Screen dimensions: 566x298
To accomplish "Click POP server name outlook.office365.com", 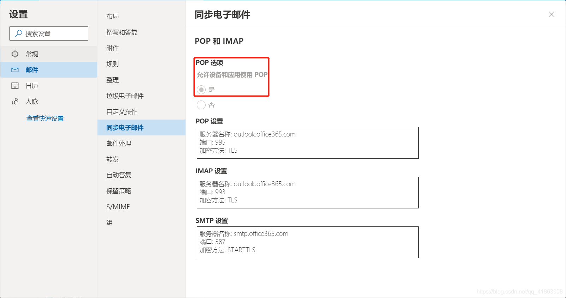I will 265,134.
